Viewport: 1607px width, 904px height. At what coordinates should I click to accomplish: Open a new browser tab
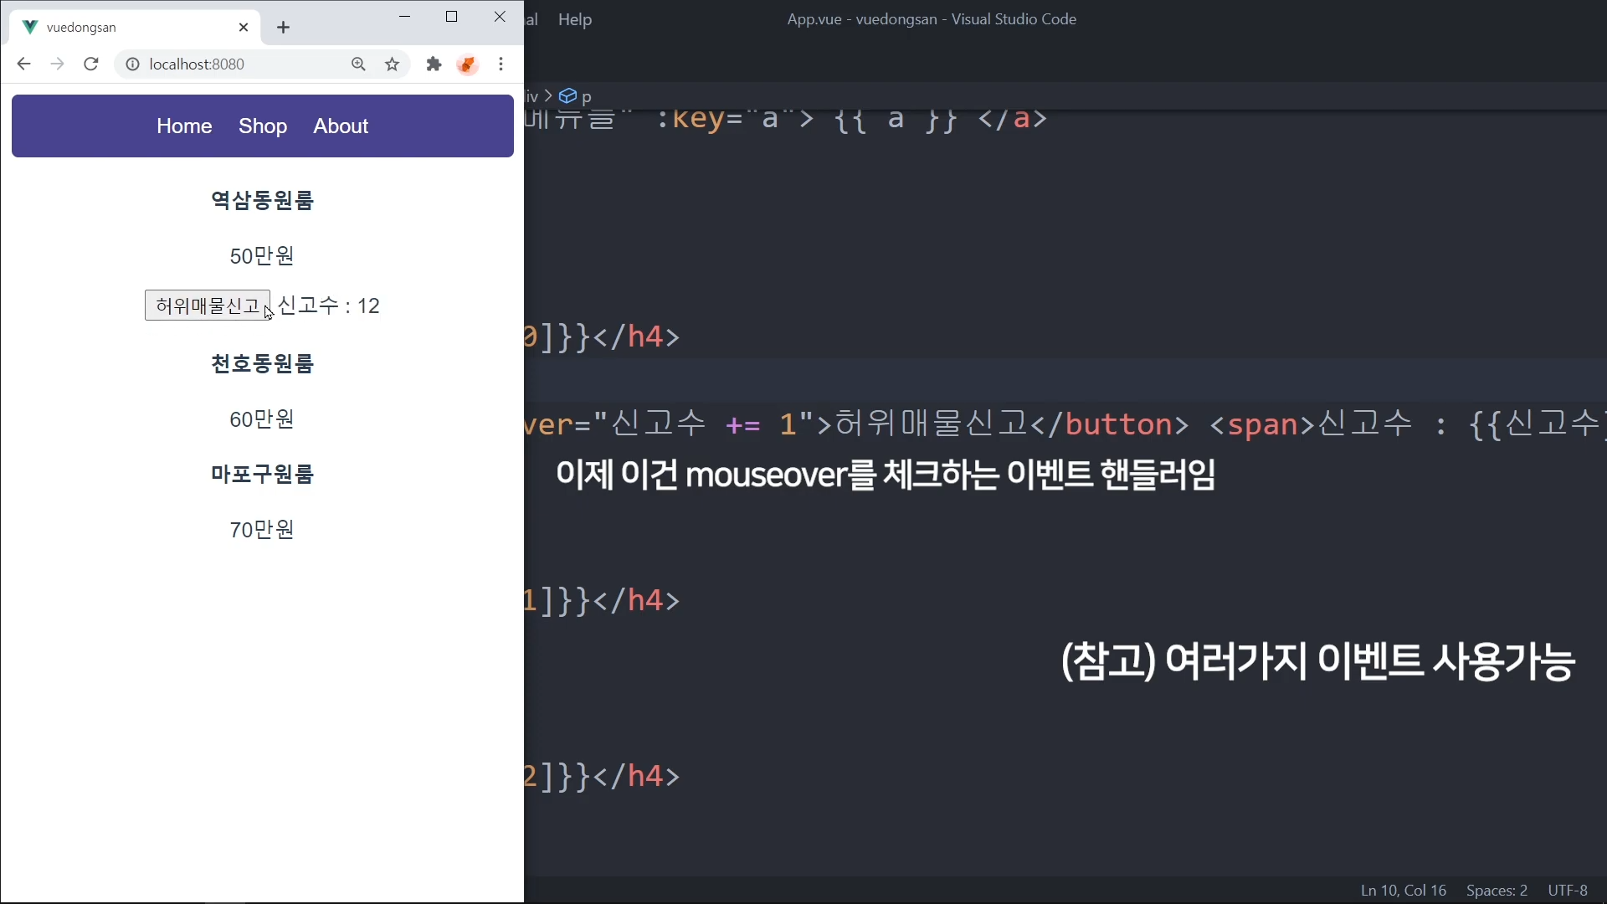[283, 28]
